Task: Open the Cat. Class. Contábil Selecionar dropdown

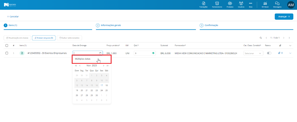Action: [x=253, y=53]
